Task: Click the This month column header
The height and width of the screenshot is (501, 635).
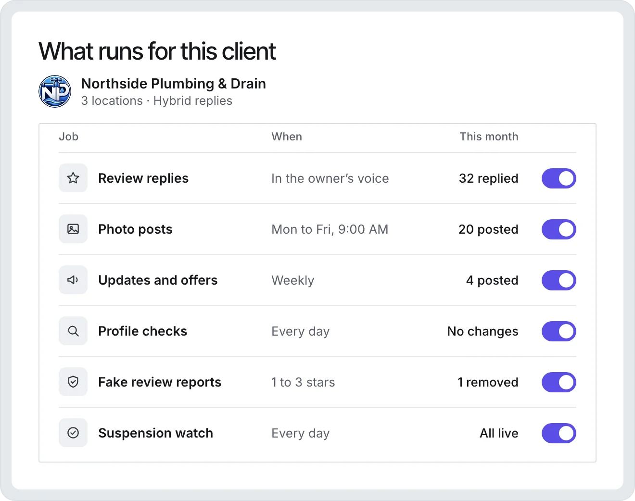Action: (x=489, y=137)
